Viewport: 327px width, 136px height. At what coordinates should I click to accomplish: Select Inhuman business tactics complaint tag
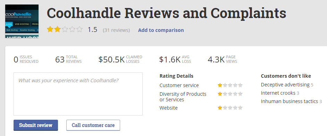[291, 101]
